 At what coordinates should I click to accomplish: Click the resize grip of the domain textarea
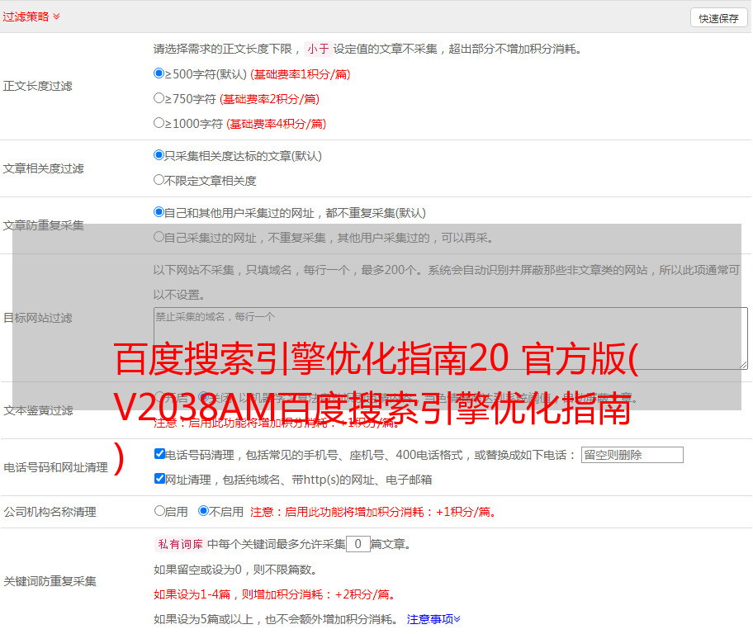point(743,365)
